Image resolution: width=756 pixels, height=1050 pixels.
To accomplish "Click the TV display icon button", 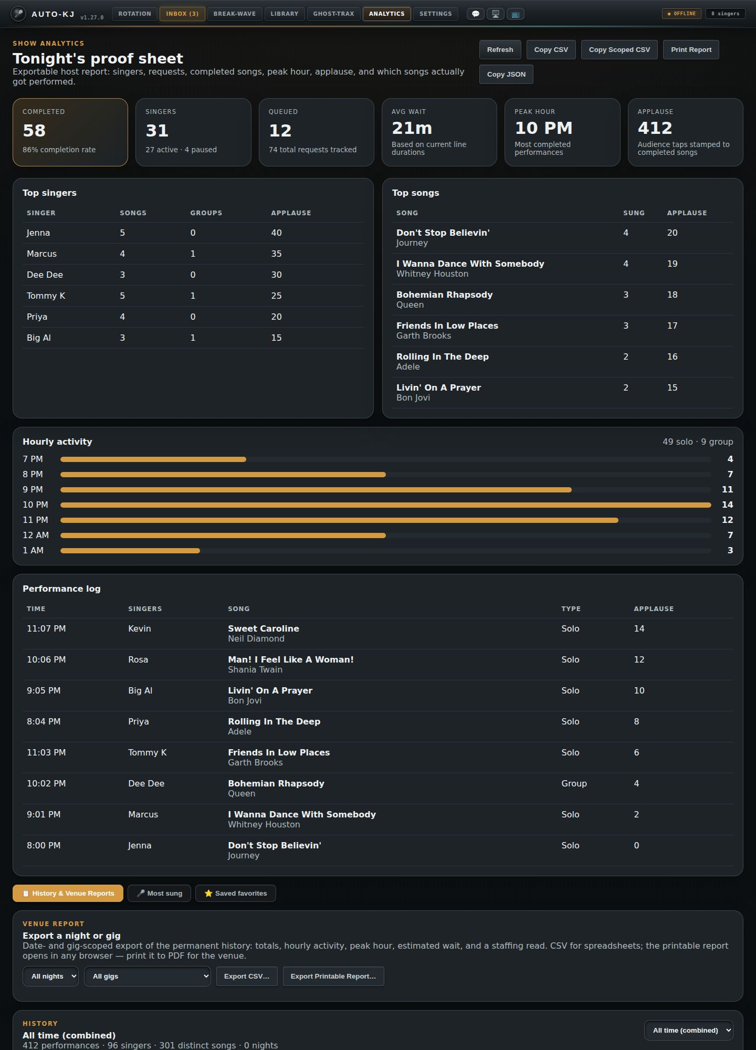I will (516, 14).
